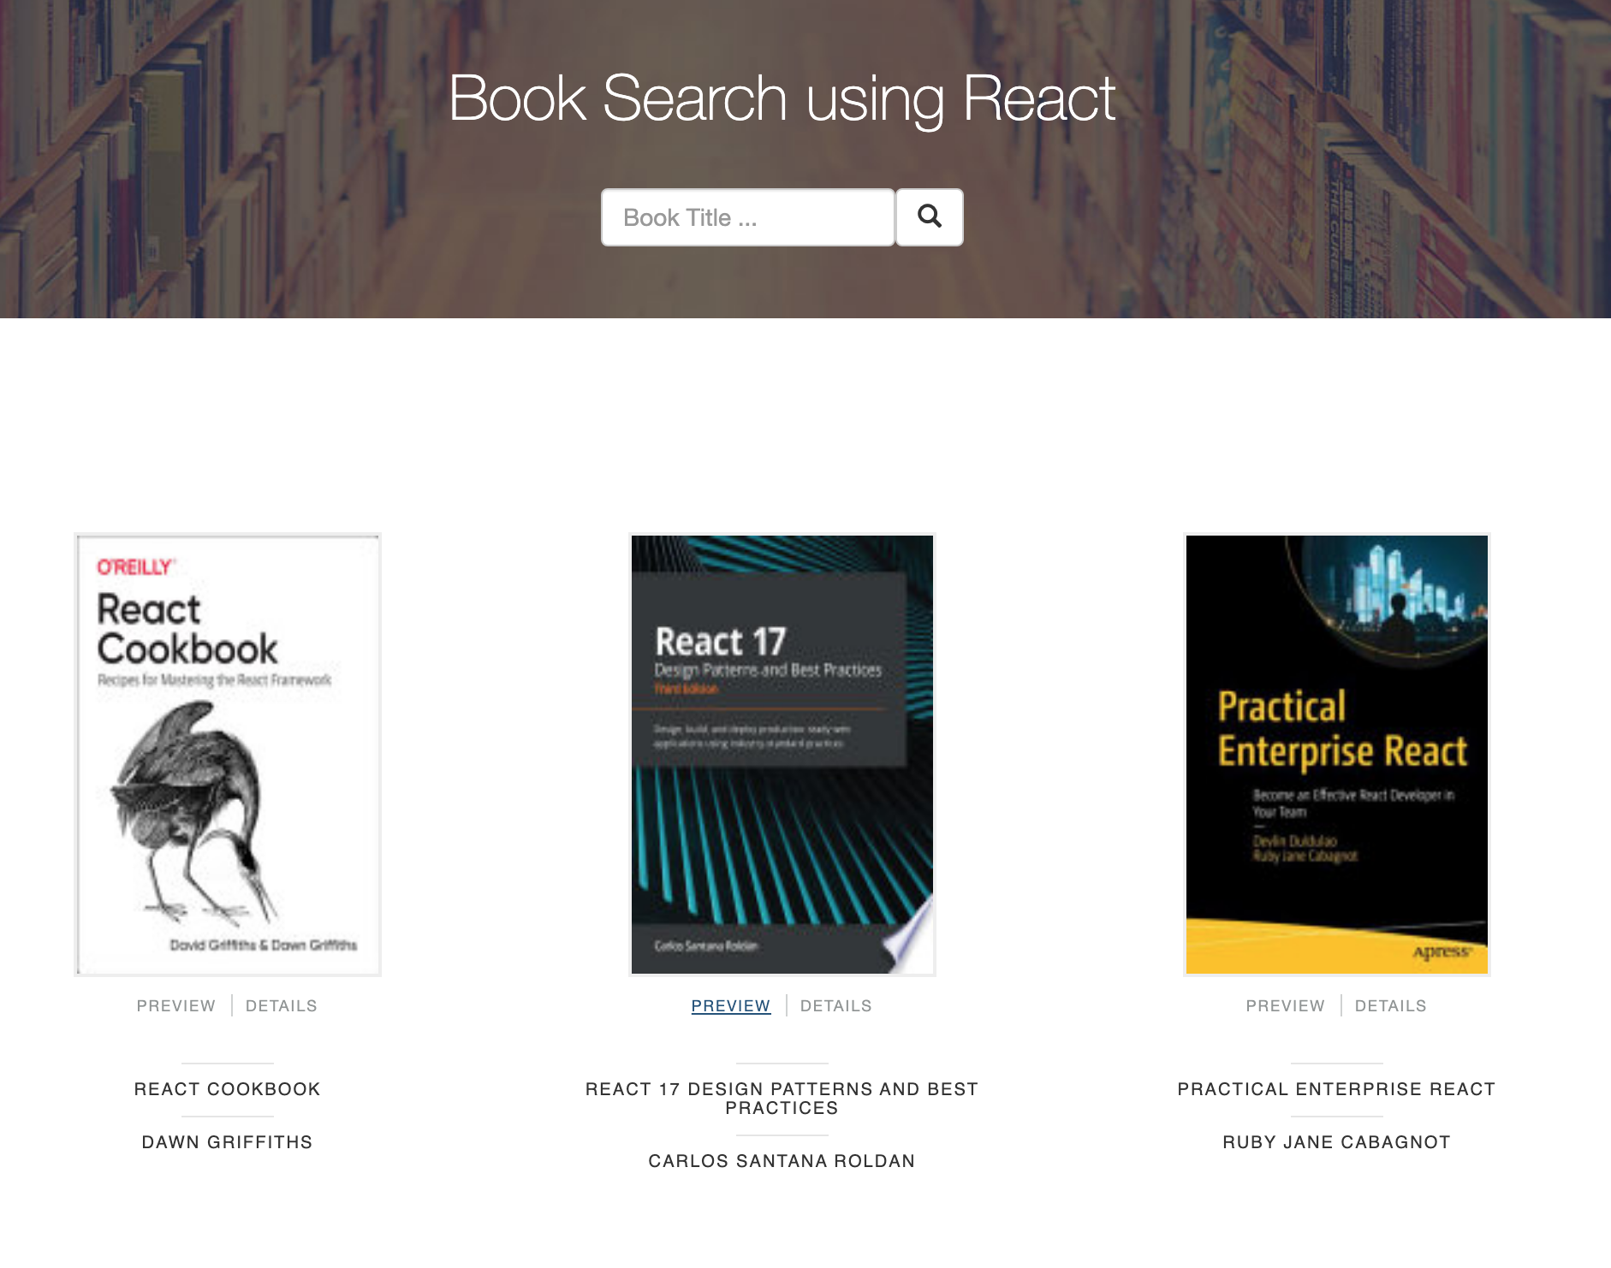
Task: Click the page heading Book Search using React
Action: pyautogui.click(x=782, y=98)
